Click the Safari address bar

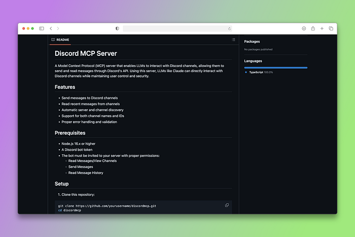(177, 28)
